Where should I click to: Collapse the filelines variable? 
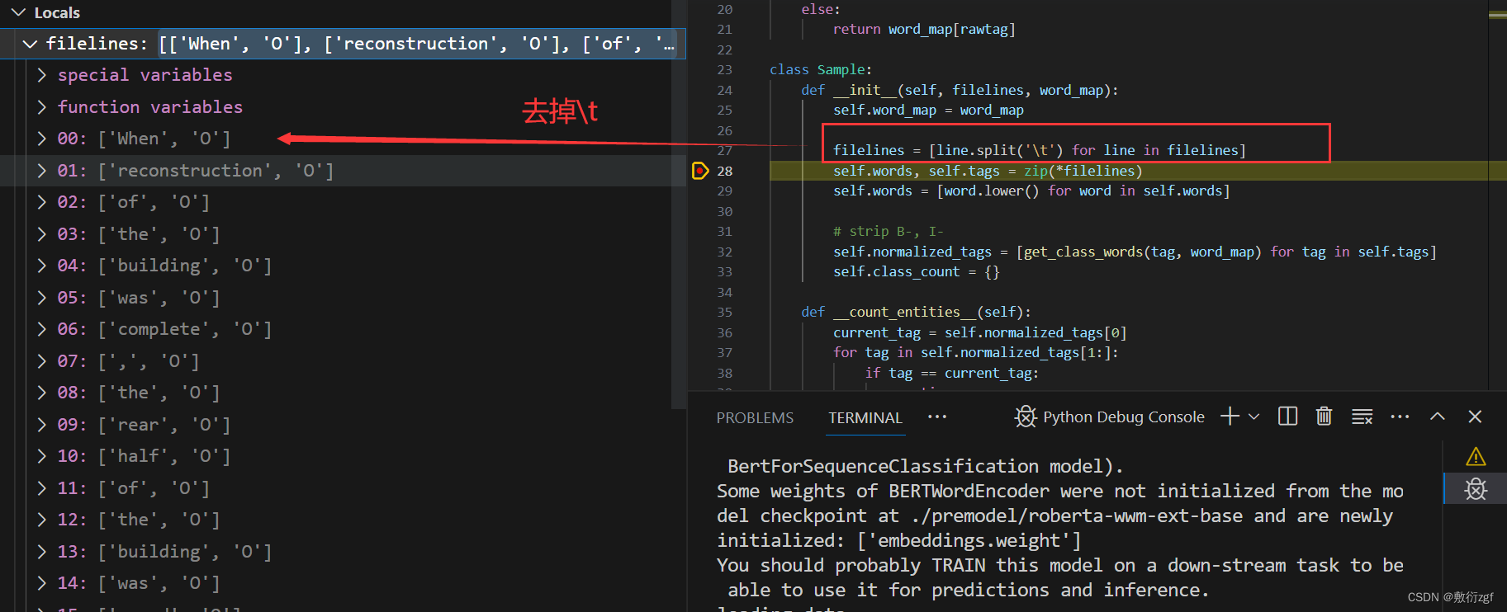(31, 44)
